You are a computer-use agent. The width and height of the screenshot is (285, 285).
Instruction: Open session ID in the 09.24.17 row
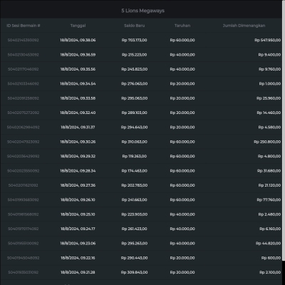[24, 229]
